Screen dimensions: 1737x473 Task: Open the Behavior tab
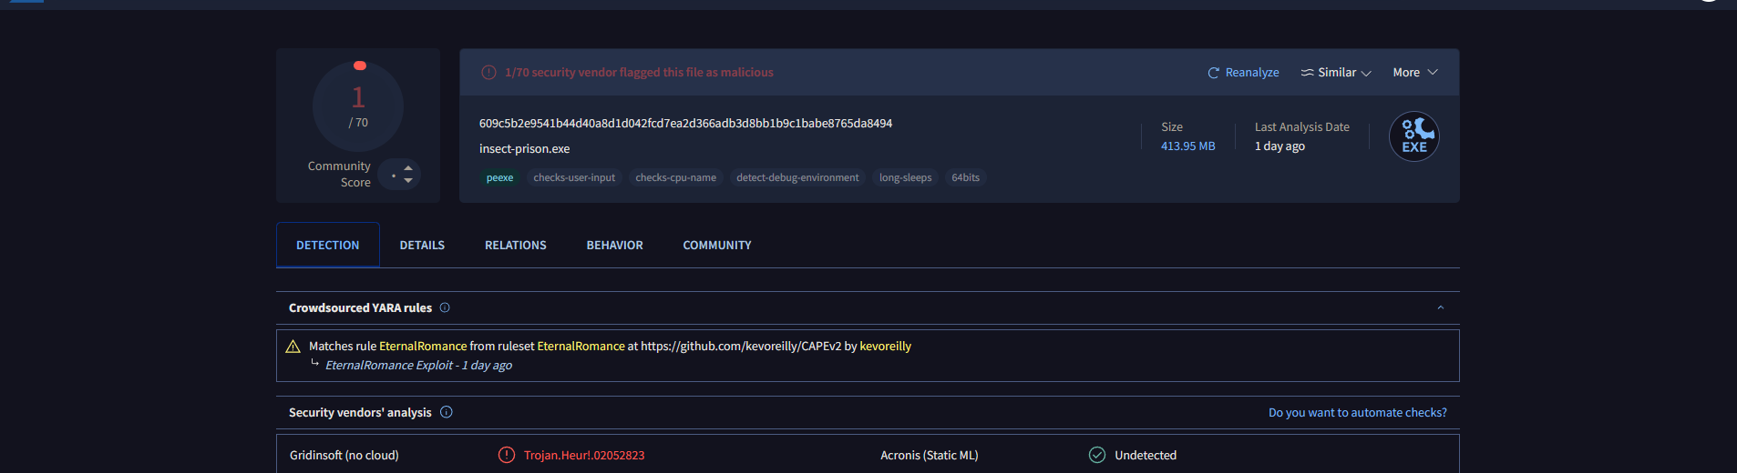614,246
